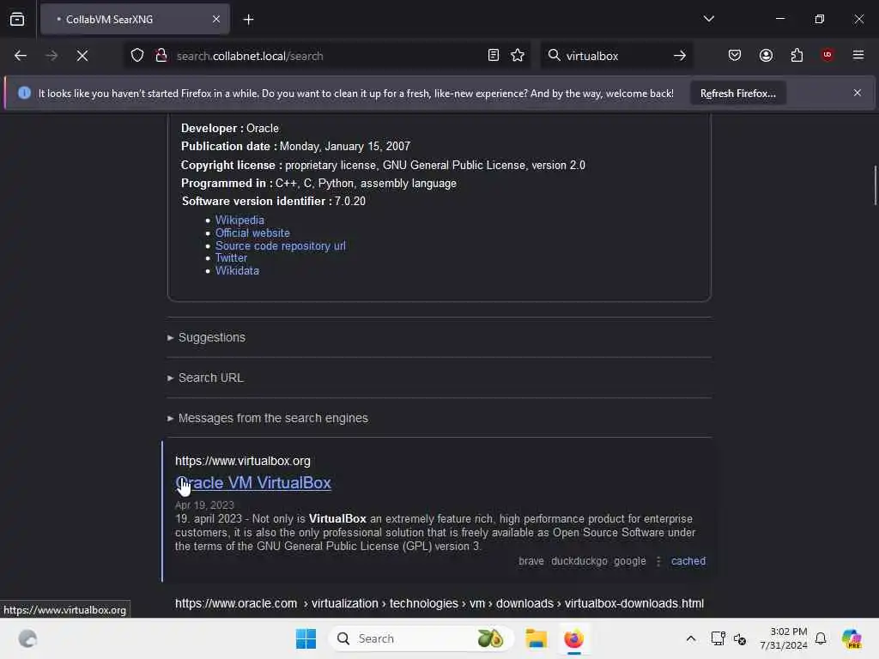This screenshot has width=879, height=659.
Task: Click the oracle.com virtualbox-downloads result URL
Action: [439, 603]
